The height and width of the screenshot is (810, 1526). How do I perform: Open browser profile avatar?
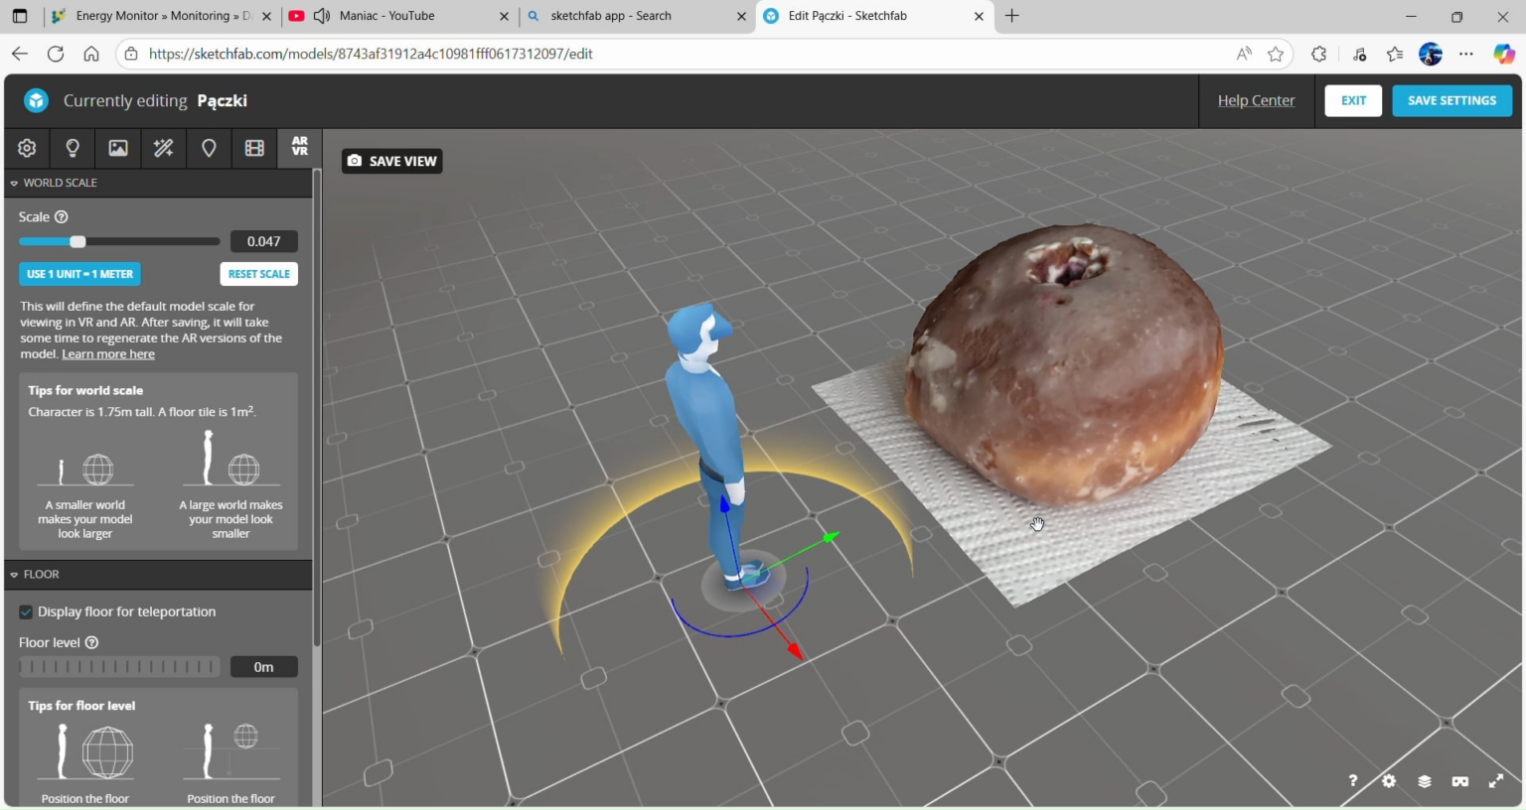click(1431, 54)
